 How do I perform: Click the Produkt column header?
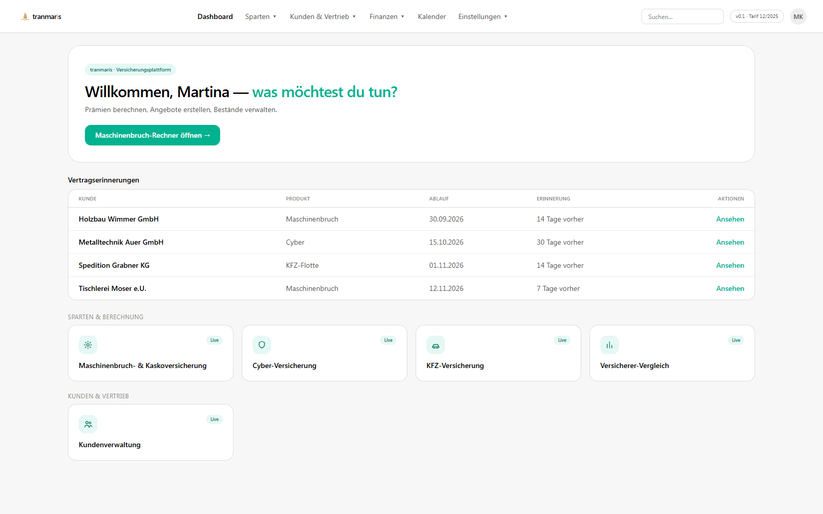point(298,199)
